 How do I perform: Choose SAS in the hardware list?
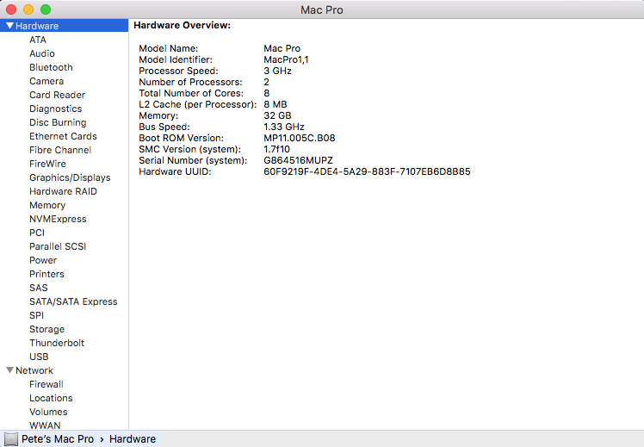[39, 288]
